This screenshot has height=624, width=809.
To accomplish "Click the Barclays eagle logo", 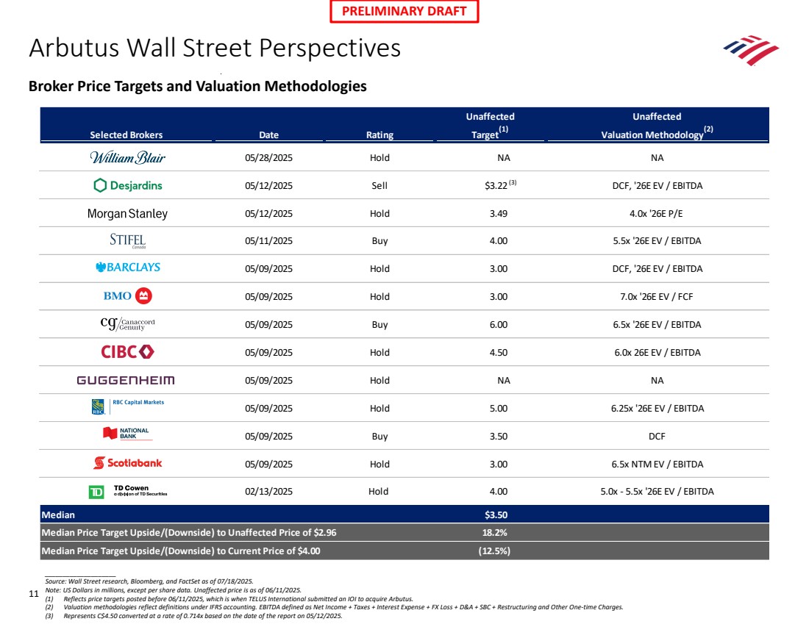I will (102, 268).
